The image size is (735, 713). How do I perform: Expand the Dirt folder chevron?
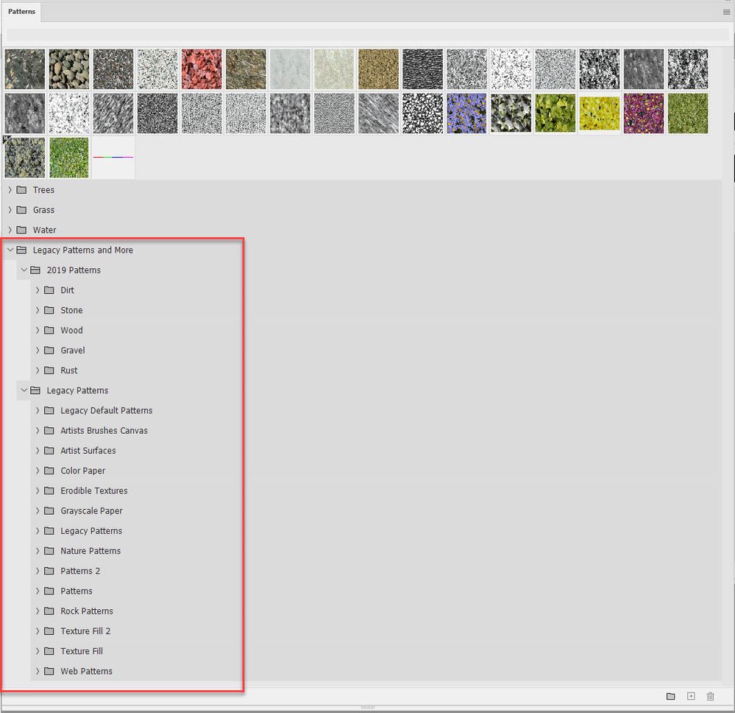click(x=38, y=290)
